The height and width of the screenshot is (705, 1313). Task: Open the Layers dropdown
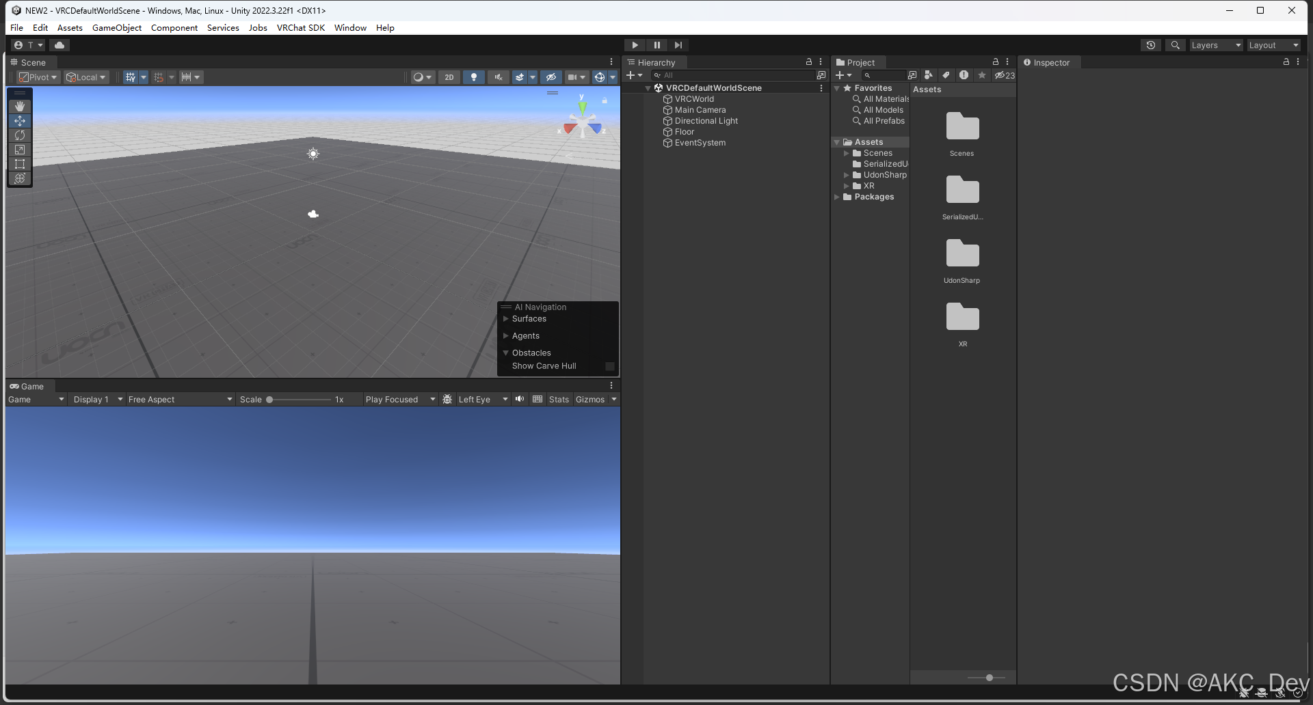[x=1216, y=45]
